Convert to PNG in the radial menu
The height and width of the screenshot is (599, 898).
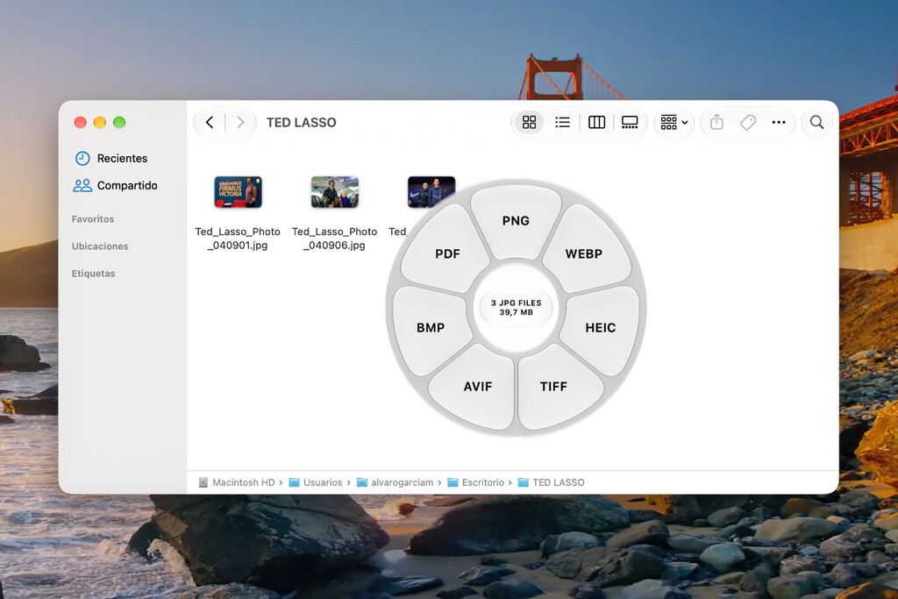pos(516,220)
